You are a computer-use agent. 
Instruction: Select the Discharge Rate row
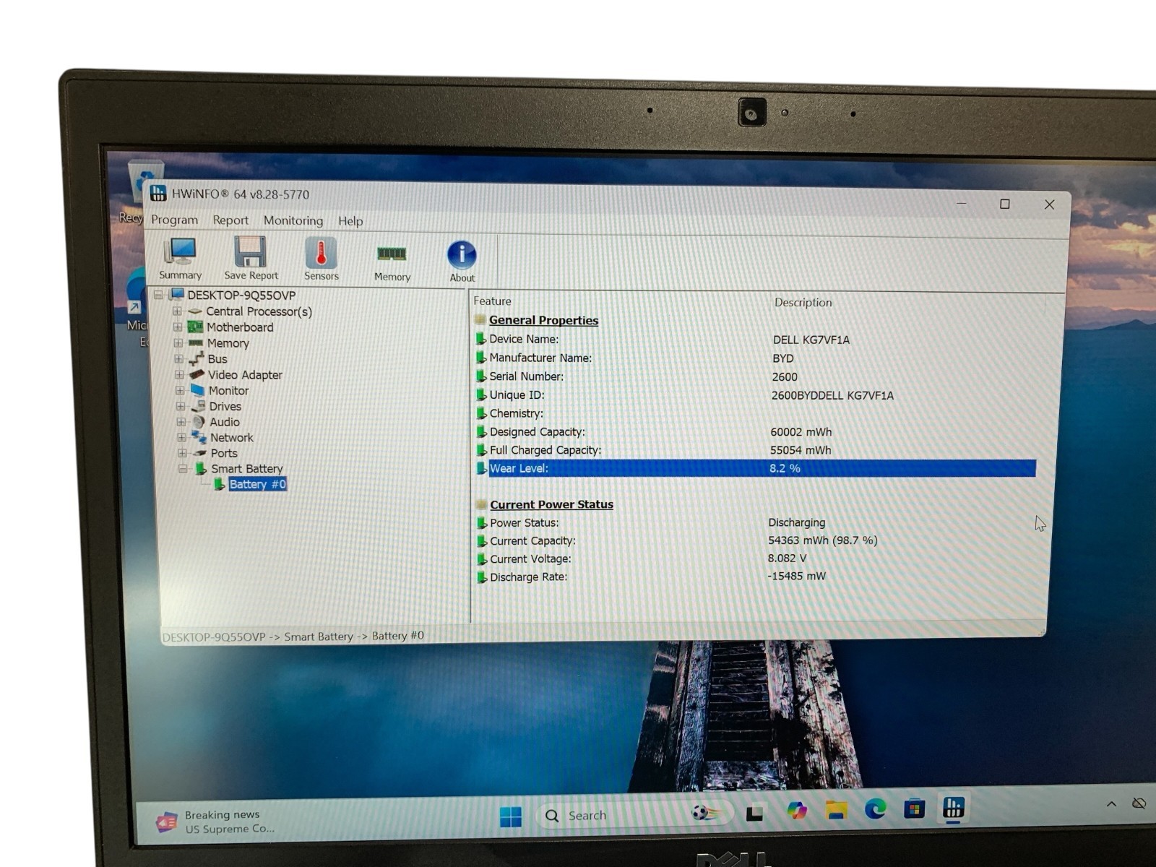755,577
